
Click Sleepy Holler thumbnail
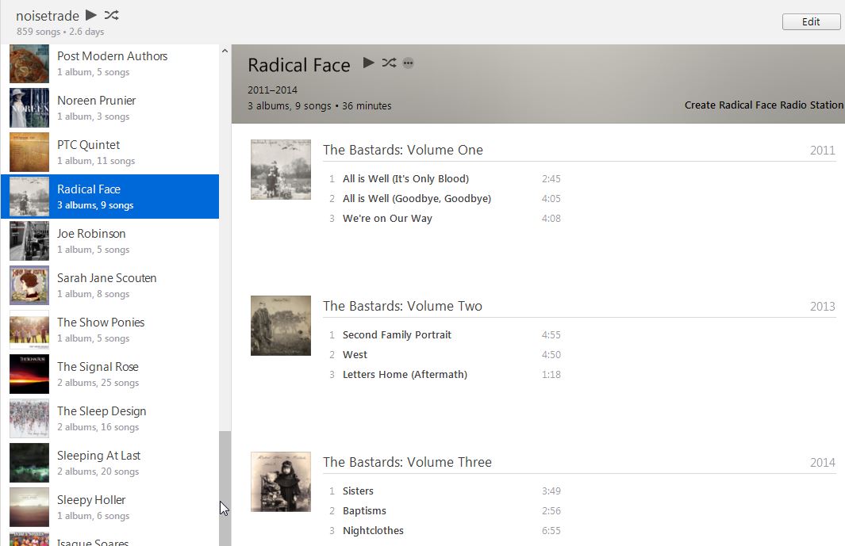tap(29, 507)
